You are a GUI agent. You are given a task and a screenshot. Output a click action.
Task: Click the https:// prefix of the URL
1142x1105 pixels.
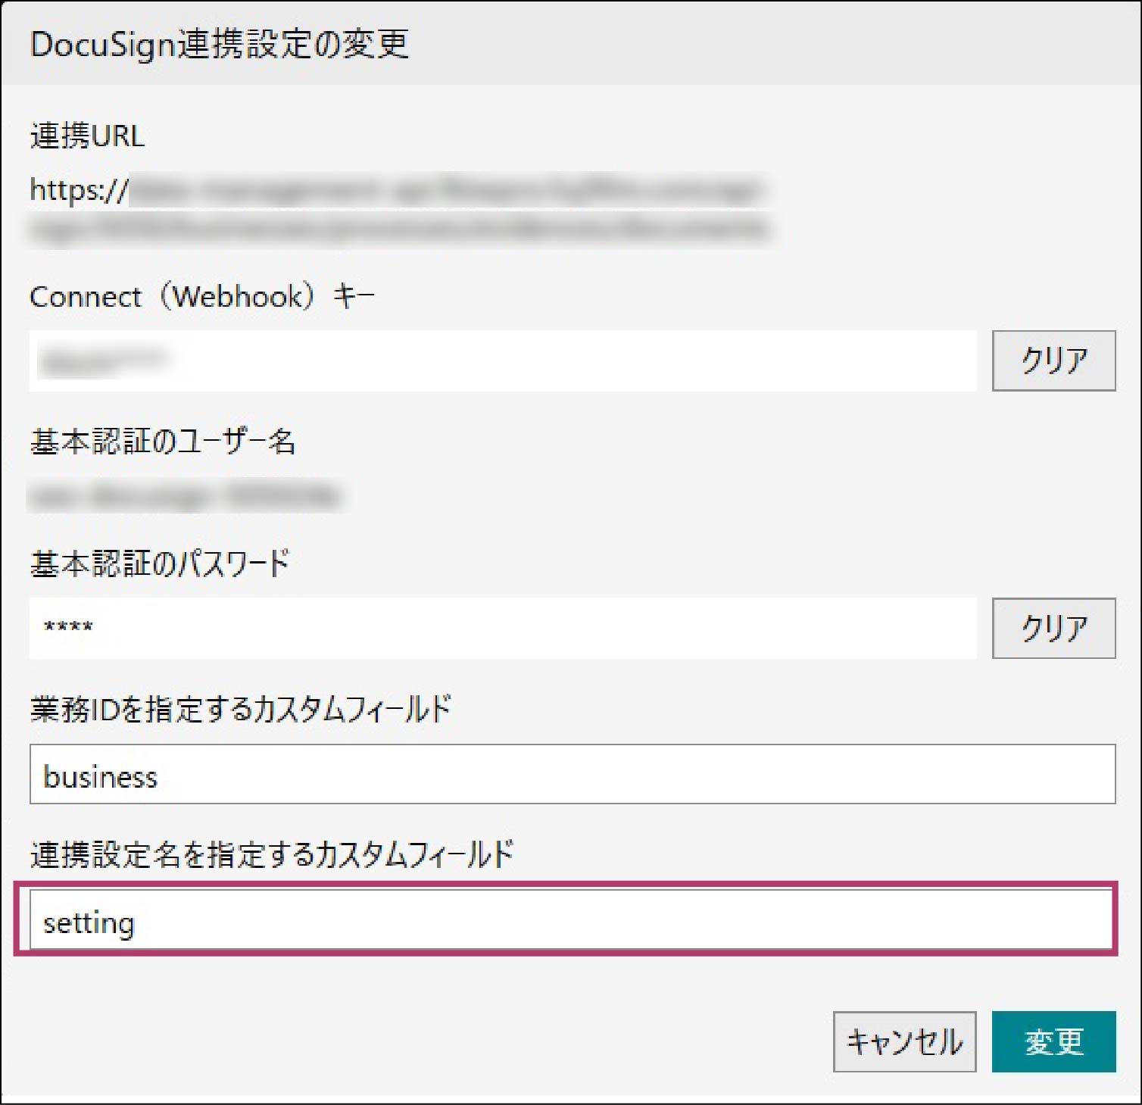click(79, 189)
